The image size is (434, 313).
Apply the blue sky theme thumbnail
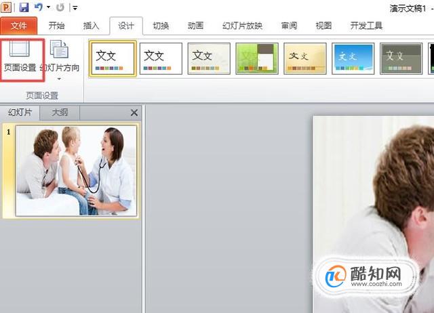pos(353,58)
